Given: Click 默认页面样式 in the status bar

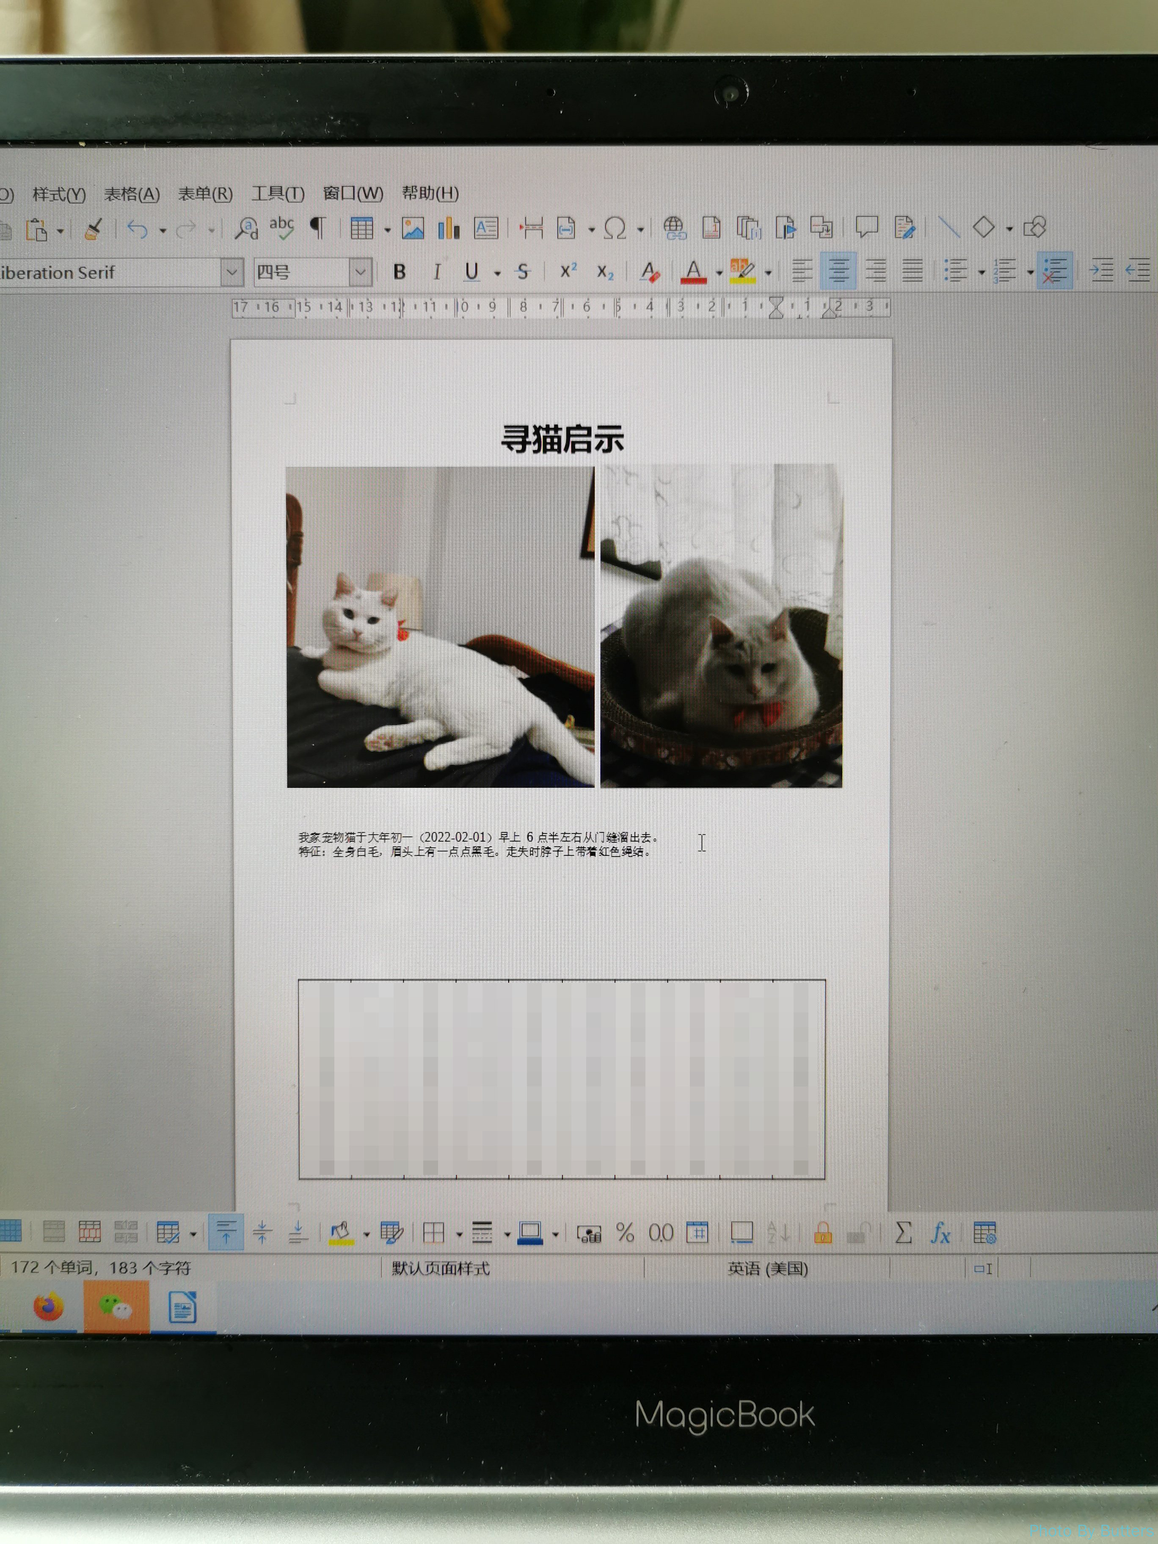Looking at the screenshot, I should [441, 1268].
